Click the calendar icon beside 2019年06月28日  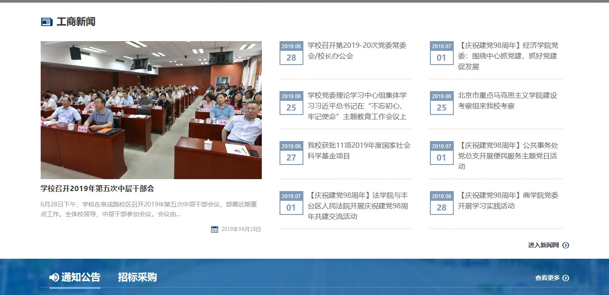click(214, 229)
